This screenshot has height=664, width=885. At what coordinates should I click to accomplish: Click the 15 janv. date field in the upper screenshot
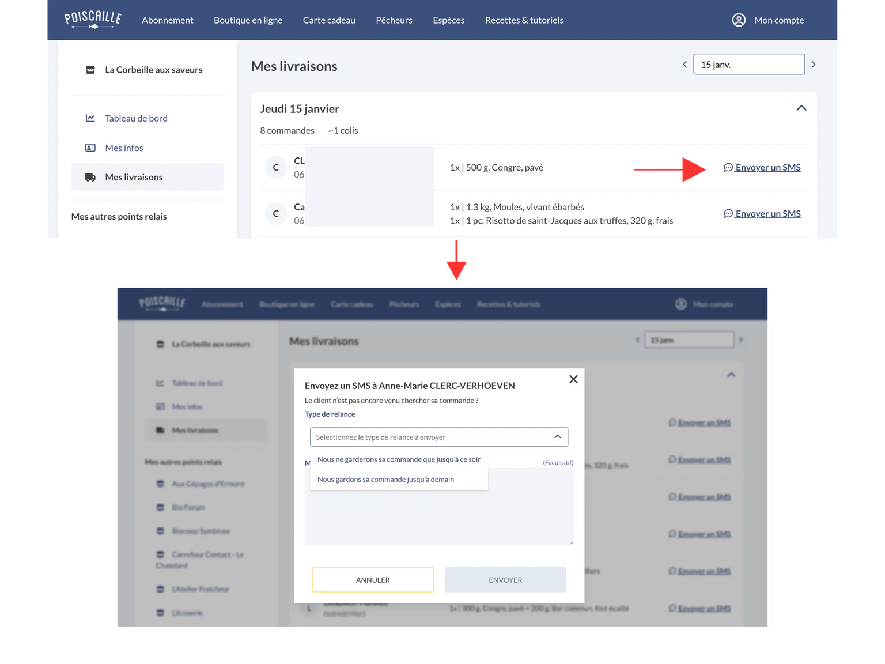(749, 64)
